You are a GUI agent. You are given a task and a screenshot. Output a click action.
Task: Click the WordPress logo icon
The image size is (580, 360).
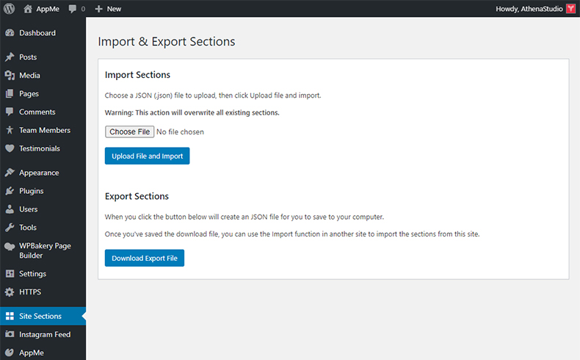tap(9, 9)
